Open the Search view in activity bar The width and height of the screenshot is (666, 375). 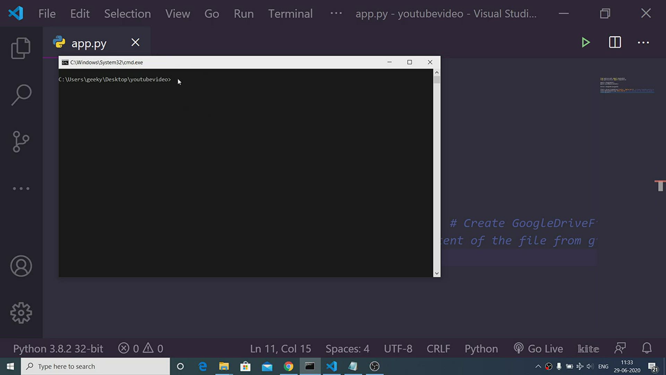point(21,94)
